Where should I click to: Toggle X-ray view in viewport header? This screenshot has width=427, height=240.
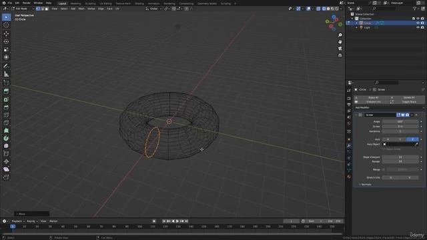click(318, 9)
